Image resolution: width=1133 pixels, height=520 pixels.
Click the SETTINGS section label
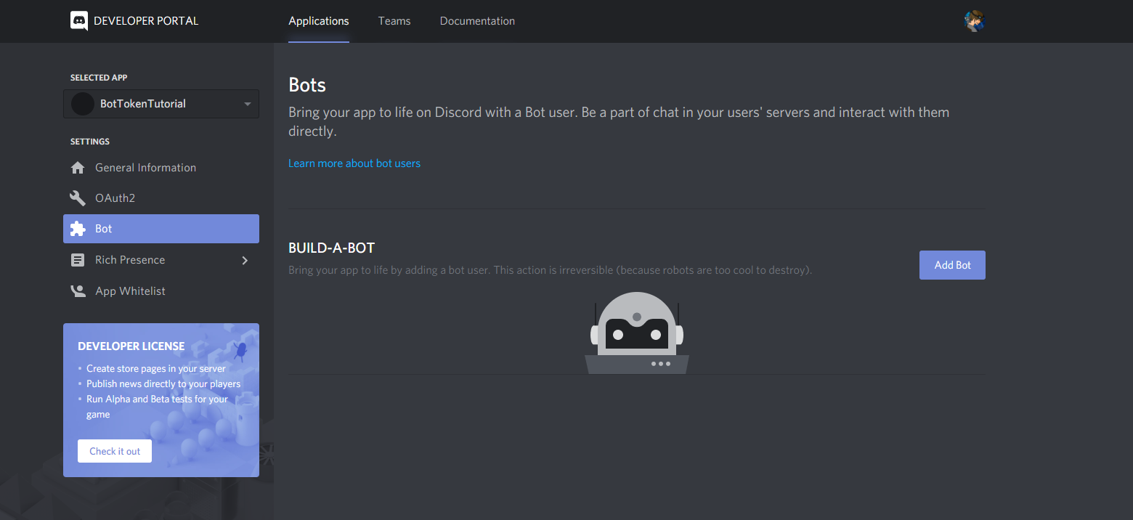point(90,142)
